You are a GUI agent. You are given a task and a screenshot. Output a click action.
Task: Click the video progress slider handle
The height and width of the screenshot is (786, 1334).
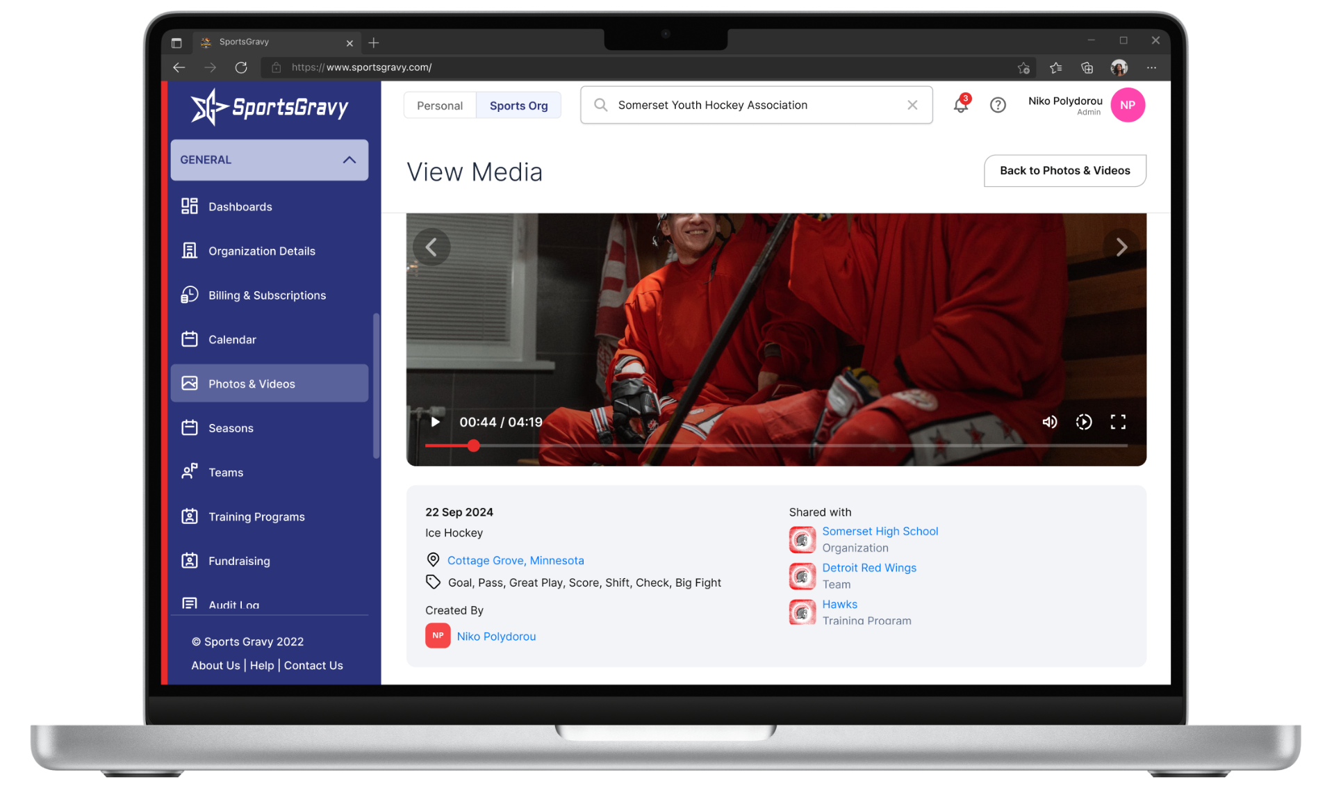473,445
